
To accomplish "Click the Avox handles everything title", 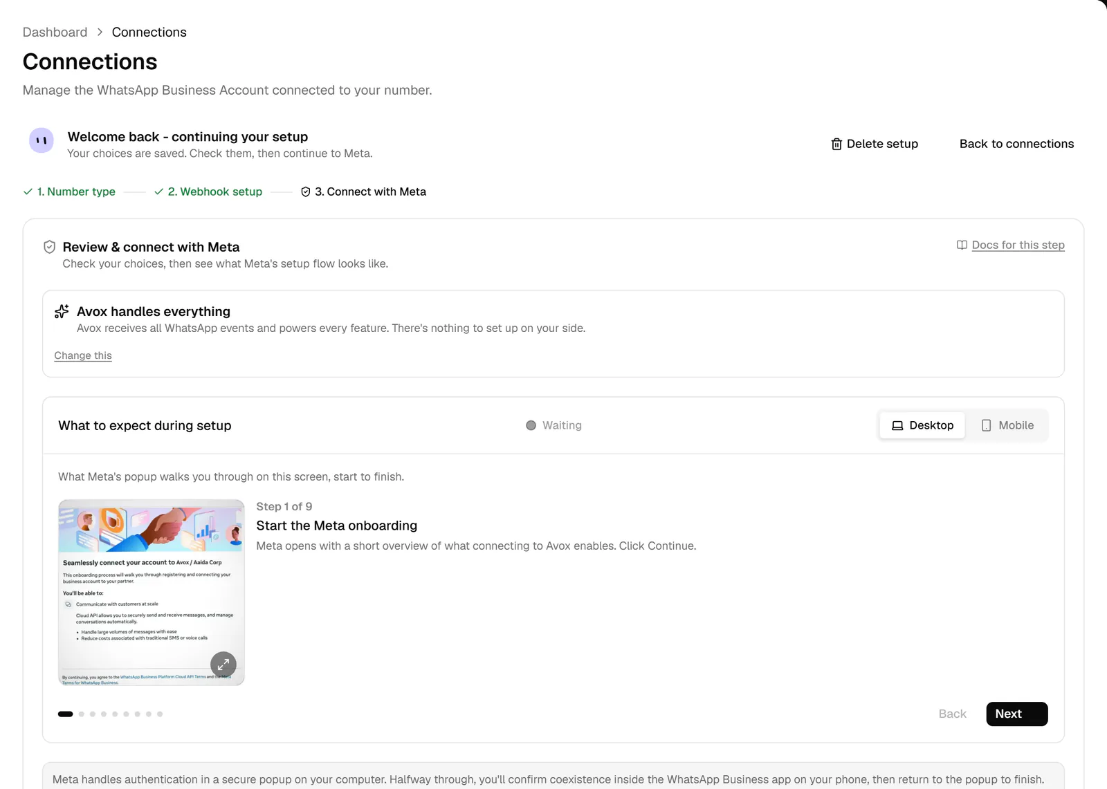I will (x=154, y=311).
